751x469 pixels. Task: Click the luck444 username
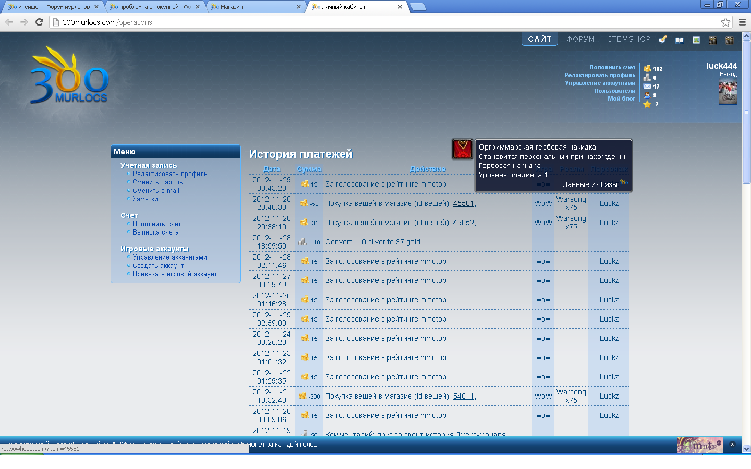coord(722,66)
